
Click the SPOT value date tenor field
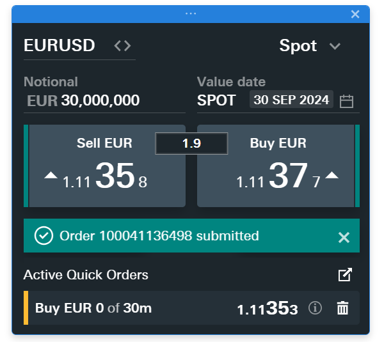pos(216,100)
